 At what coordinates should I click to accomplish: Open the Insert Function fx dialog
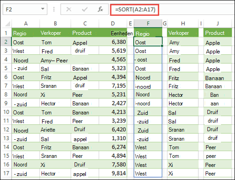tap(100, 9)
